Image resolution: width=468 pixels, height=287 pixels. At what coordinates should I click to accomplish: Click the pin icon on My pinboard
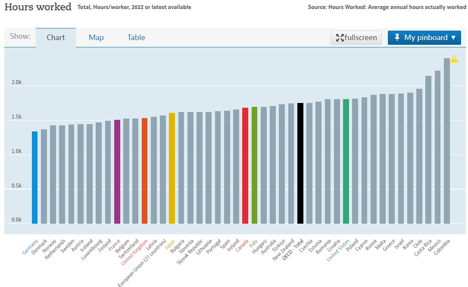(x=397, y=37)
